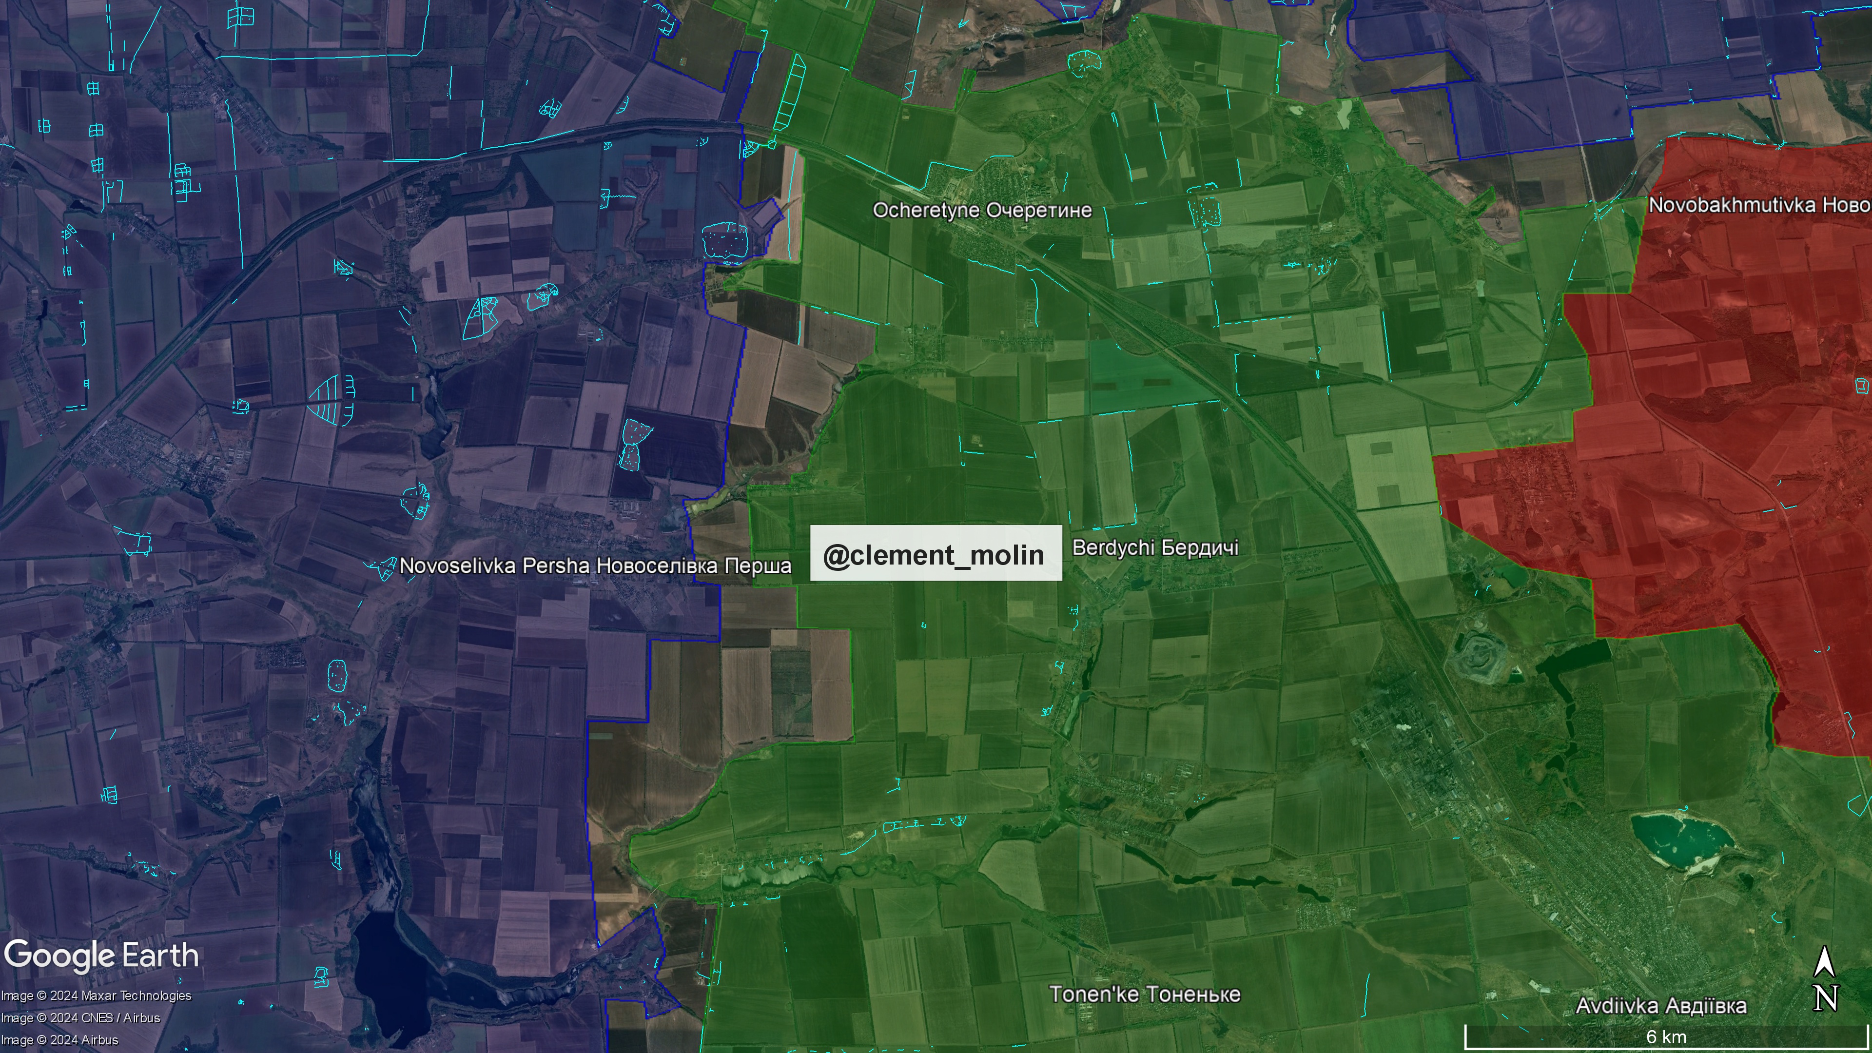Click the cyan rounded fortification west of Ocheretyne
Image resolution: width=1872 pixels, height=1053 pixels.
[726, 240]
